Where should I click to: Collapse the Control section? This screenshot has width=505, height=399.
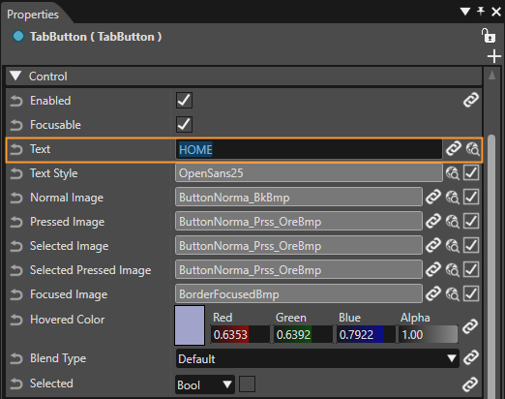pyautogui.click(x=15, y=76)
